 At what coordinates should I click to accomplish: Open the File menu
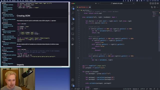tap(7, 0)
